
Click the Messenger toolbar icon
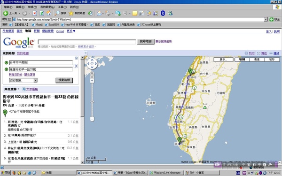[x=170, y=13]
